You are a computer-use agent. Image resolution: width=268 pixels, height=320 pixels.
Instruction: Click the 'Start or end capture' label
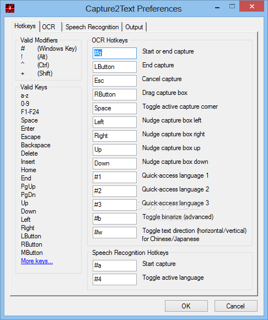point(168,51)
